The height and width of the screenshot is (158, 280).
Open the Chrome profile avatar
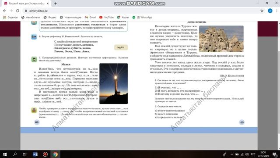pyautogui.click(x=270, y=11)
